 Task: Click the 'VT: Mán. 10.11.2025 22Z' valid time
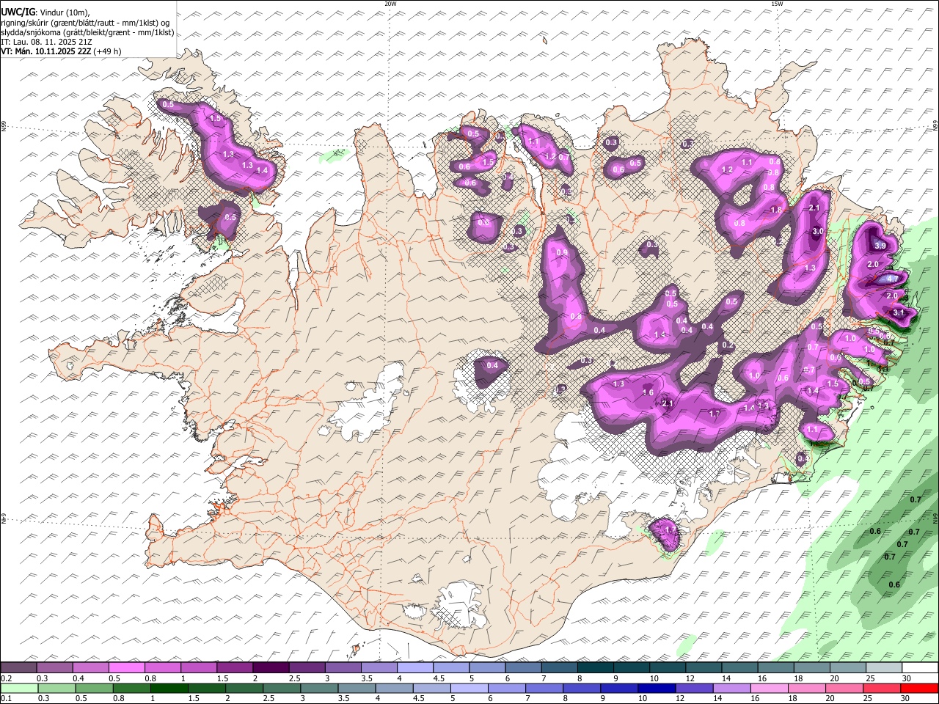[45, 52]
